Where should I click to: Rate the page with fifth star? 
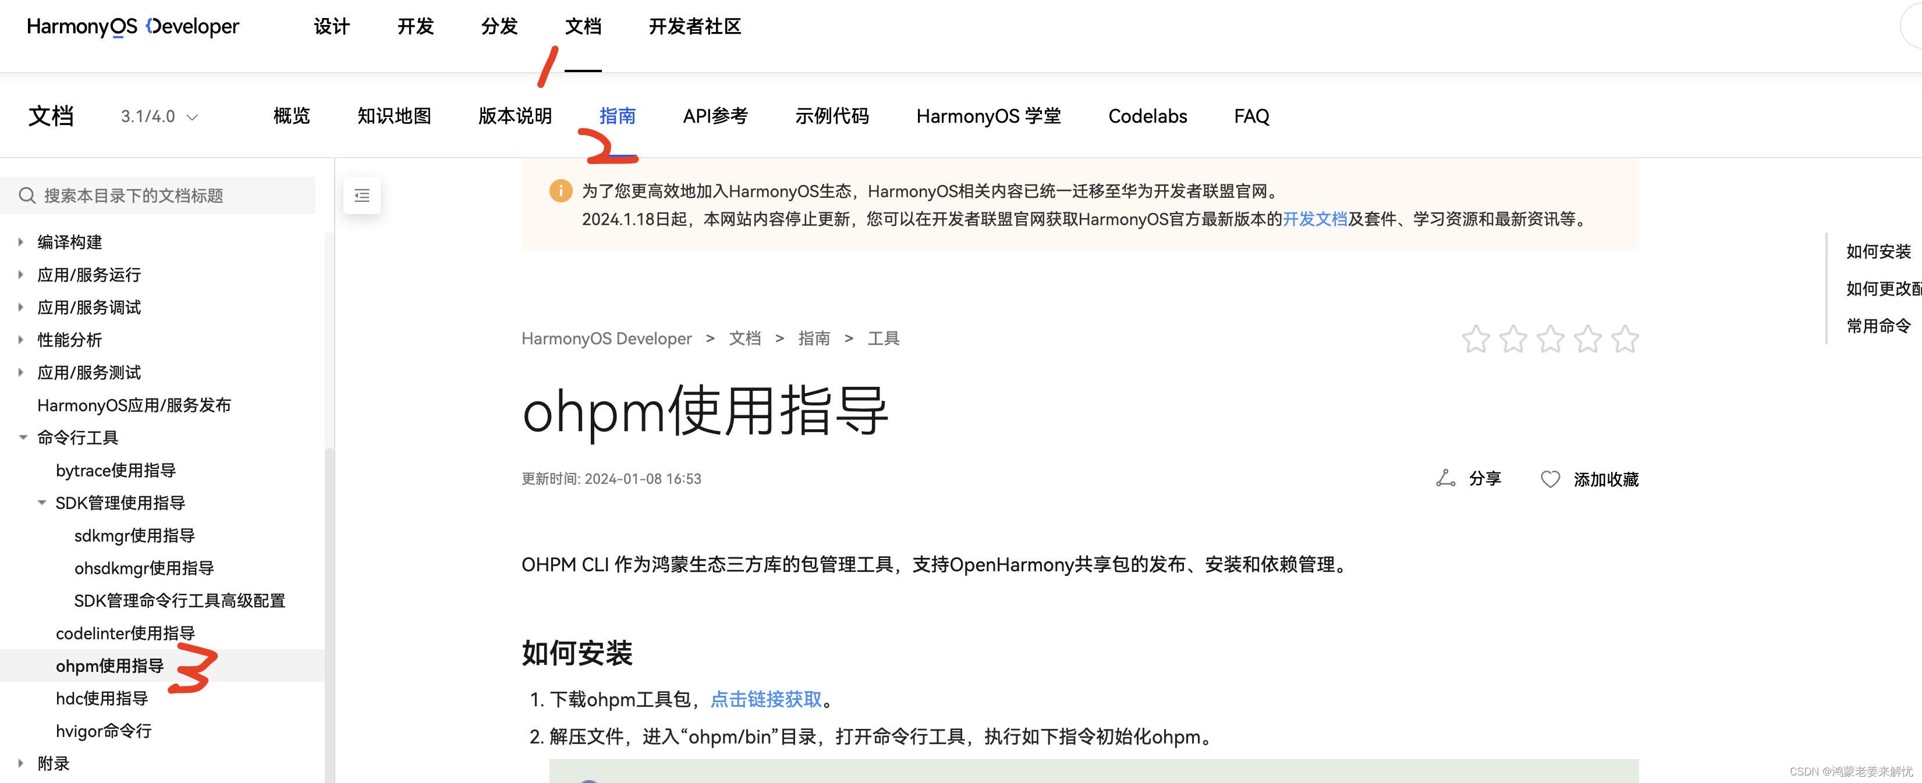pos(1625,339)
